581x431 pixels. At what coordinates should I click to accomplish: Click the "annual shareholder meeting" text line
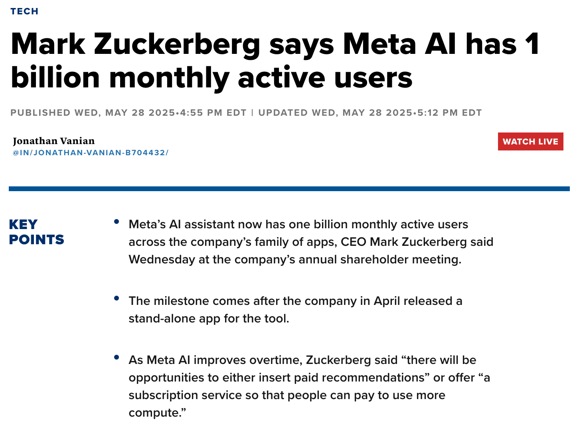tap(295, 260)
